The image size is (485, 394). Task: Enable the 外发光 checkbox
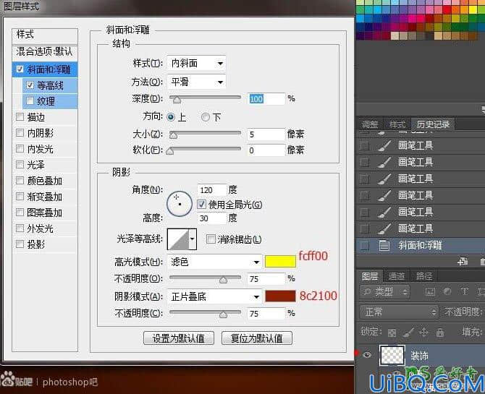click(20, 228)
